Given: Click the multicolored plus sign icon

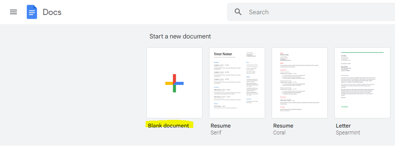Looking at the screenshot, I should click(x=174, y=83).
